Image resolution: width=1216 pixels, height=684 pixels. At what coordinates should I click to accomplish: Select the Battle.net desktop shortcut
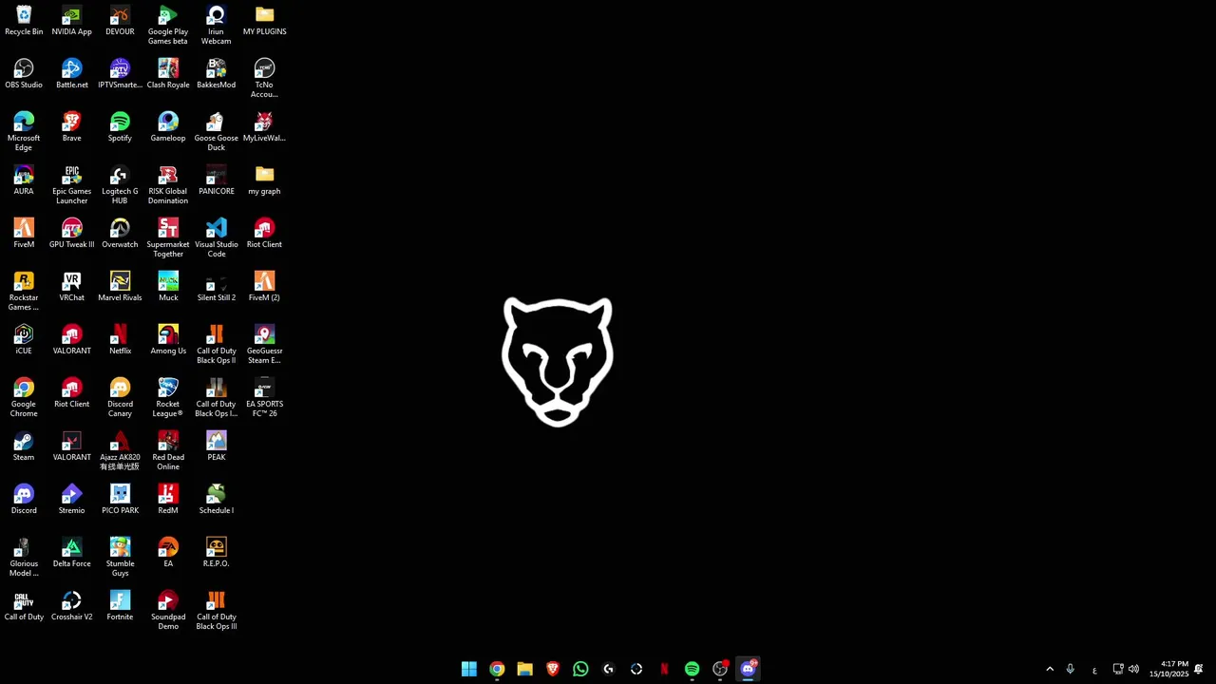point(72,74)
